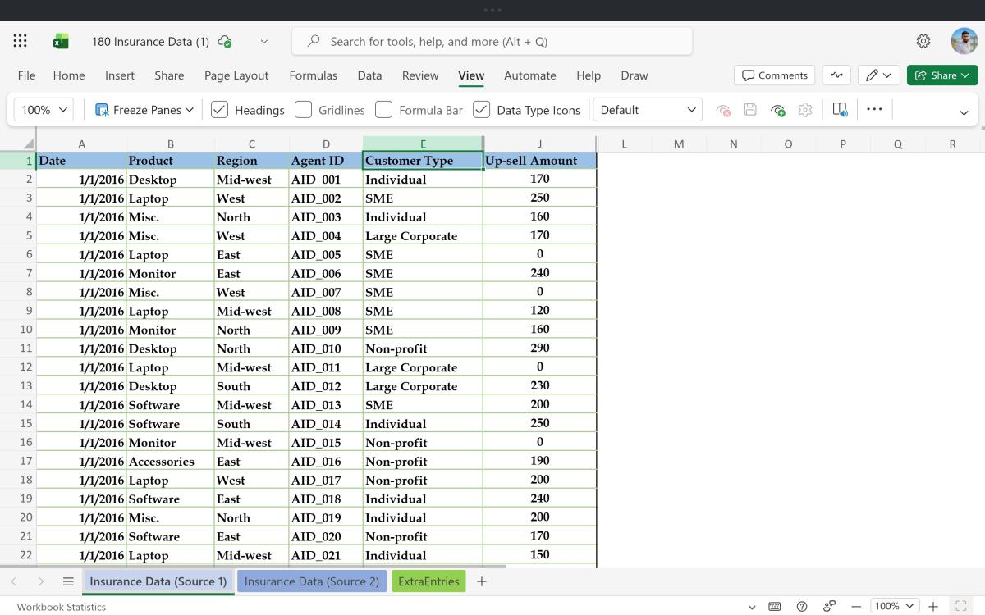This screenshot has height=615, width=985.
Task: Open the Formulas ribbon tab
Action: [313, 75]
